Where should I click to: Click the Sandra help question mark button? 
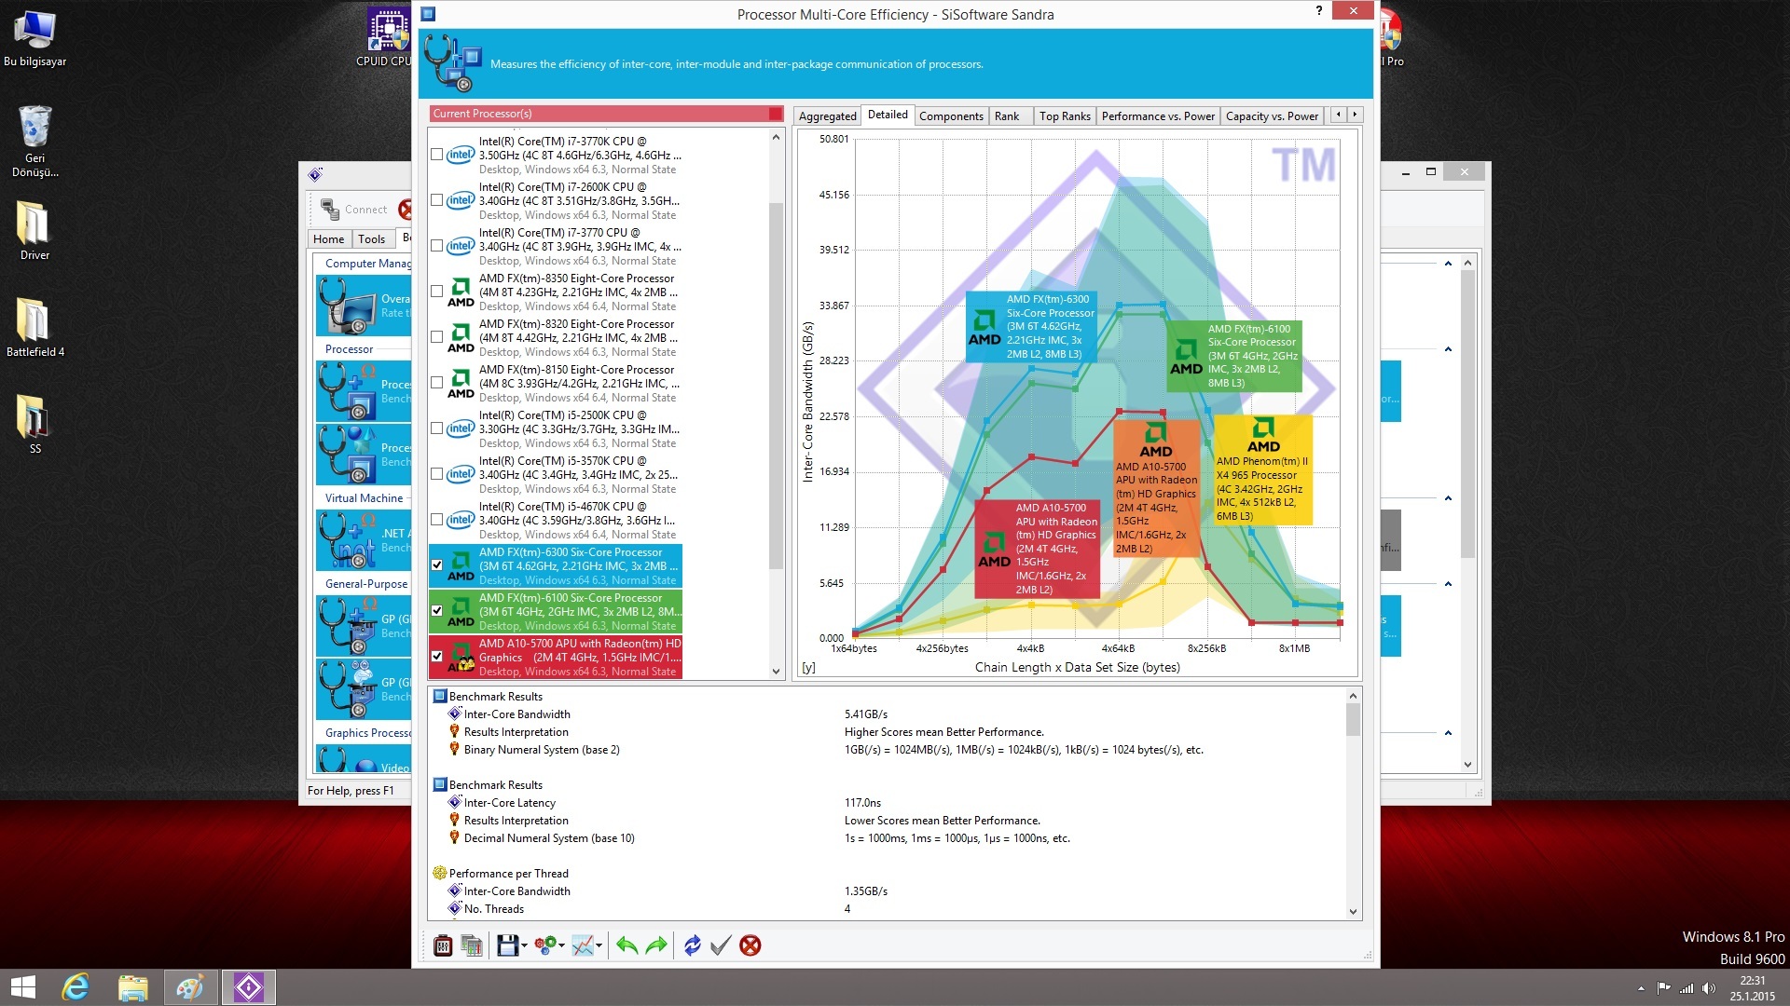click(x=1318, y=10)
